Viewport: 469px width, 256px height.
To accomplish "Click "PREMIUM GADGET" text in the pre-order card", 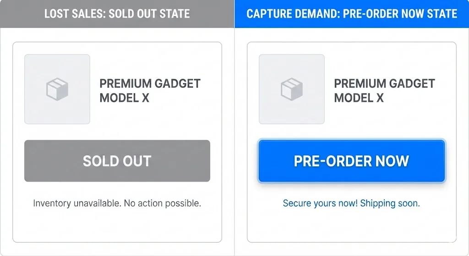I will pos(385,84).
